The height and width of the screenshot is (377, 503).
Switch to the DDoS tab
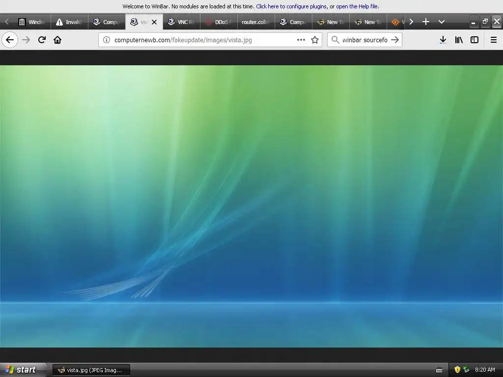pos(219,22)
